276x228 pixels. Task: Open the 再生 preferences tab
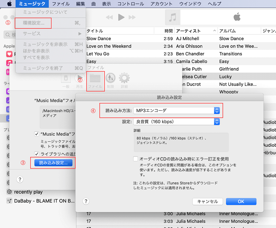[80, 81]
